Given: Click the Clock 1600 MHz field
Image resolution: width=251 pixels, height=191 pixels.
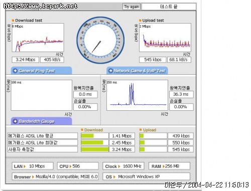Looking at the screenshot, I should tap(123, 166).
